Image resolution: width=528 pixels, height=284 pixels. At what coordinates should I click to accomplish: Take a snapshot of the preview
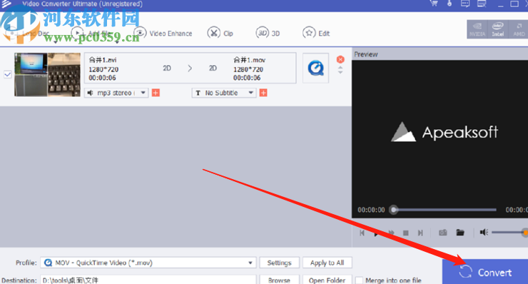443,233
